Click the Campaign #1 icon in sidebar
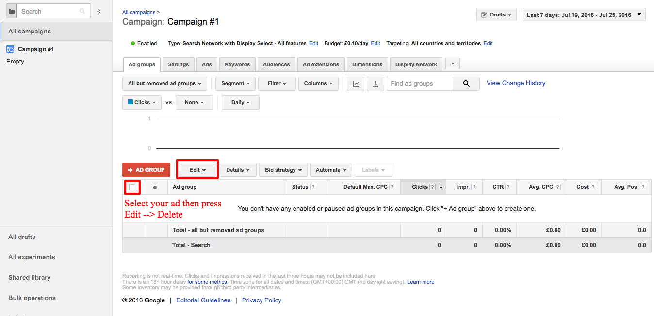 10,49
